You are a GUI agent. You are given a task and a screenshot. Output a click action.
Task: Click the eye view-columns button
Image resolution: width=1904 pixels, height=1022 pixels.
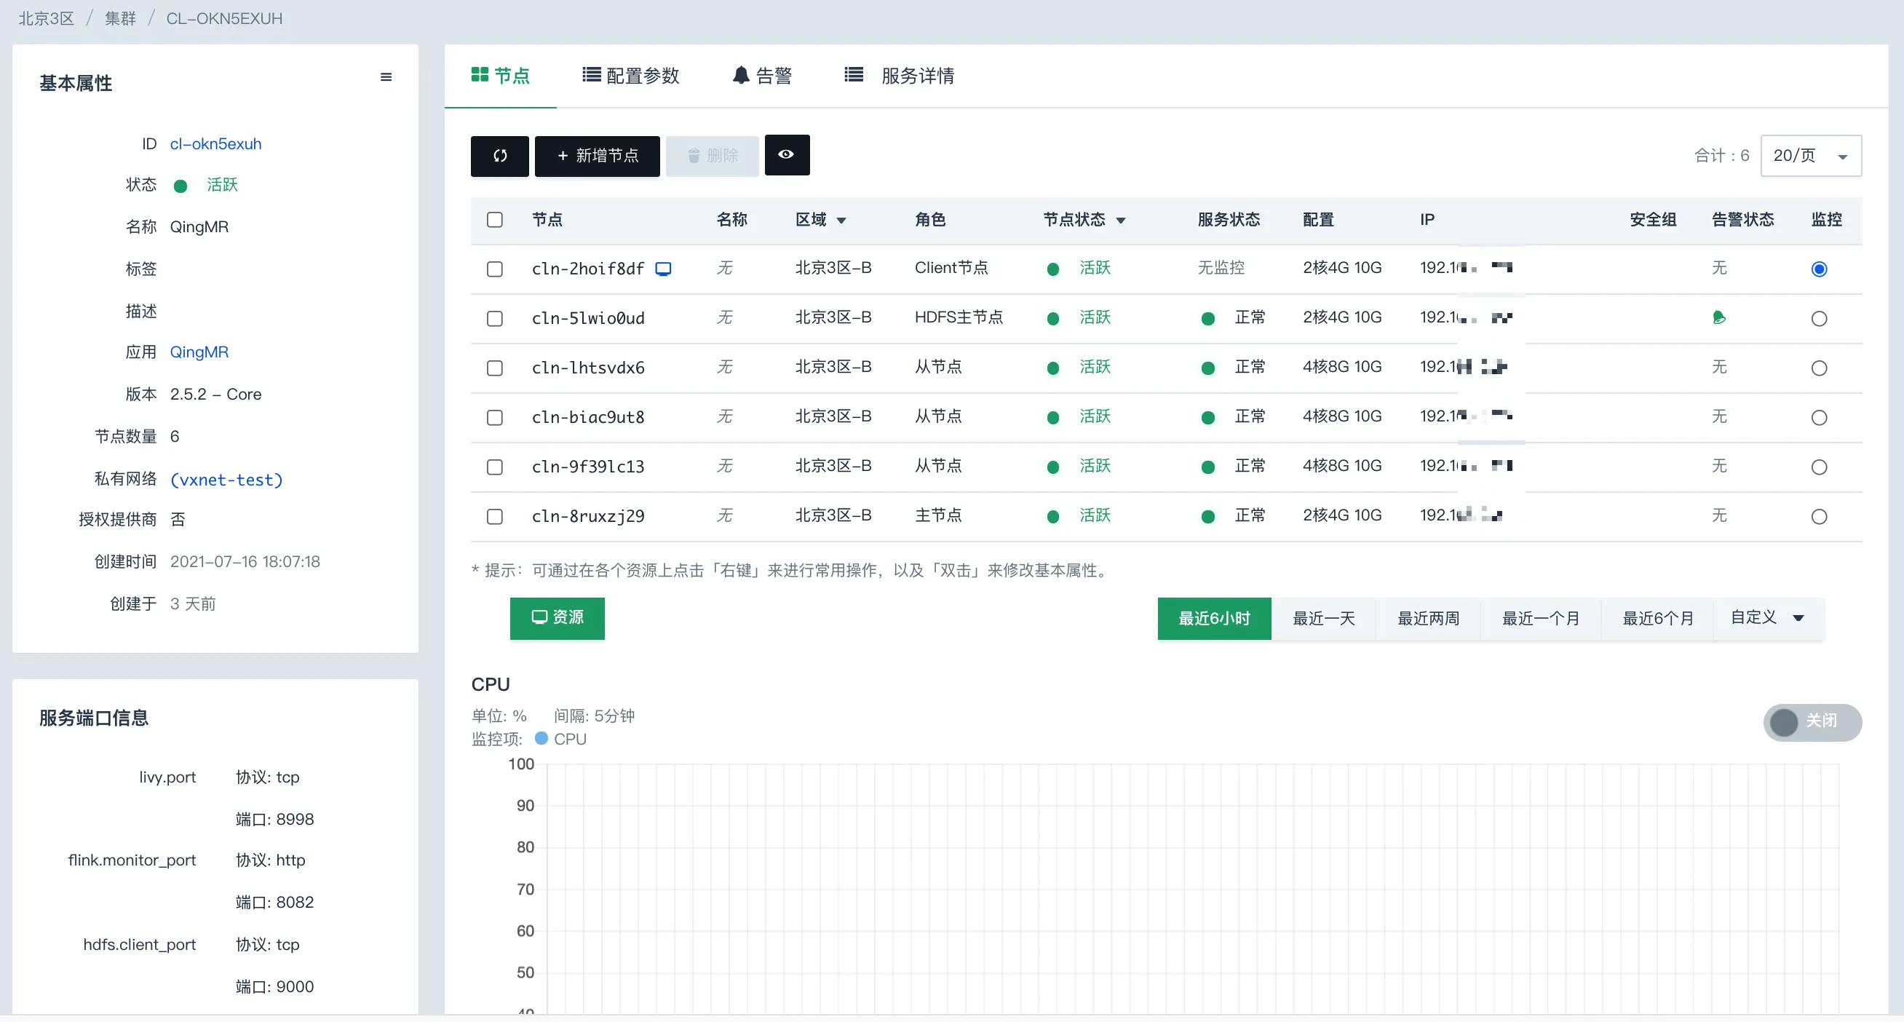click(787, 154)
